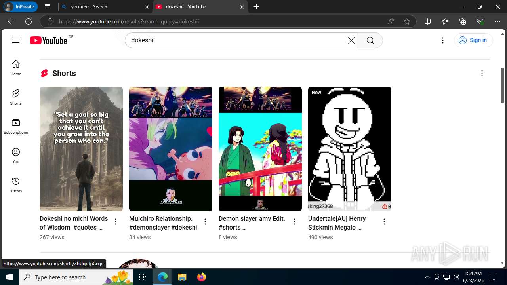Click the InPrivate profile button
Screen dimensions: 507x285
click(20, 7)
